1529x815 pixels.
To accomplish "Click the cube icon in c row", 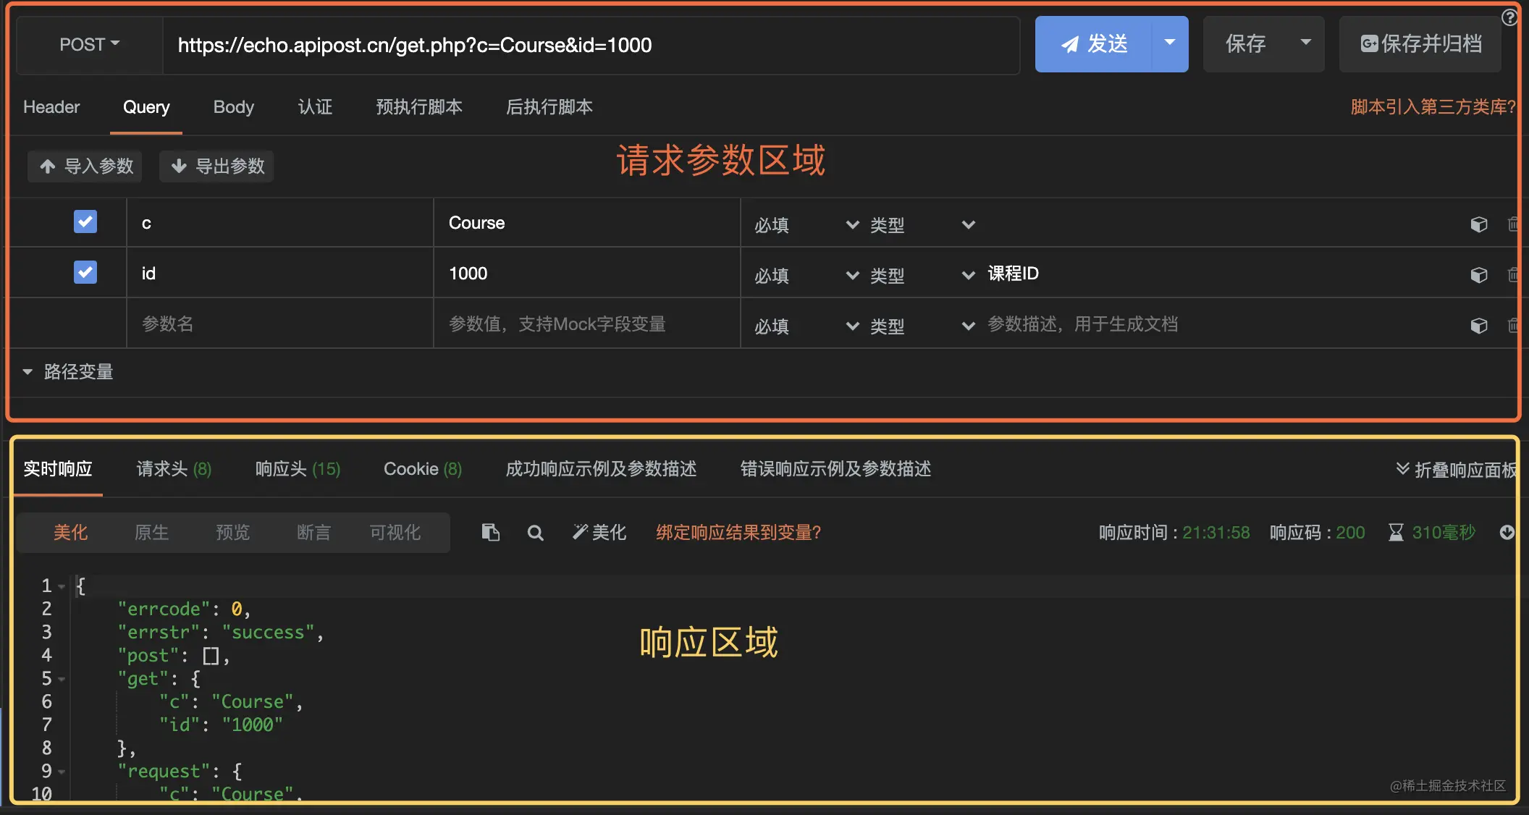I will pyautogui.click(x=1478, y=224).
